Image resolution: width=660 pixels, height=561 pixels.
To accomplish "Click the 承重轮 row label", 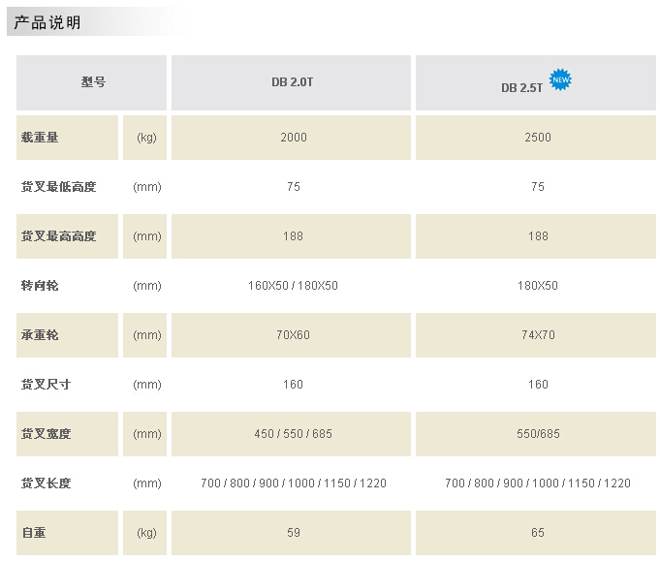I will click(40, 335).
